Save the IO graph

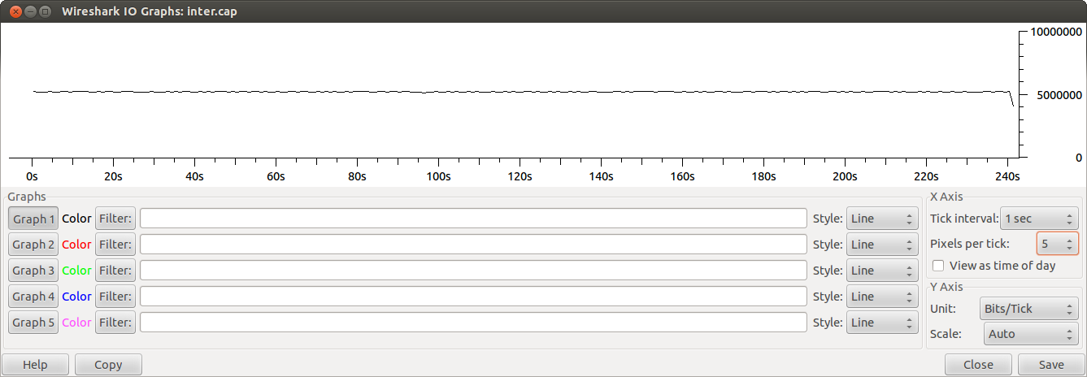[1051, 365]
